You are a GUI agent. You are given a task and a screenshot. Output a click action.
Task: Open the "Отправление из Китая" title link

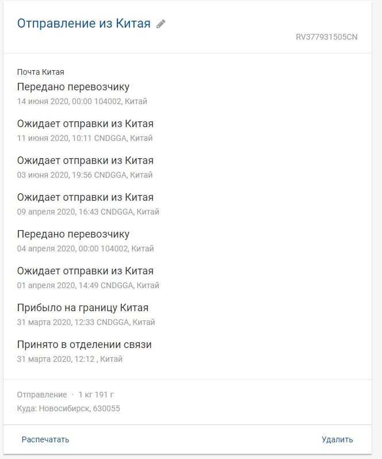84,24
